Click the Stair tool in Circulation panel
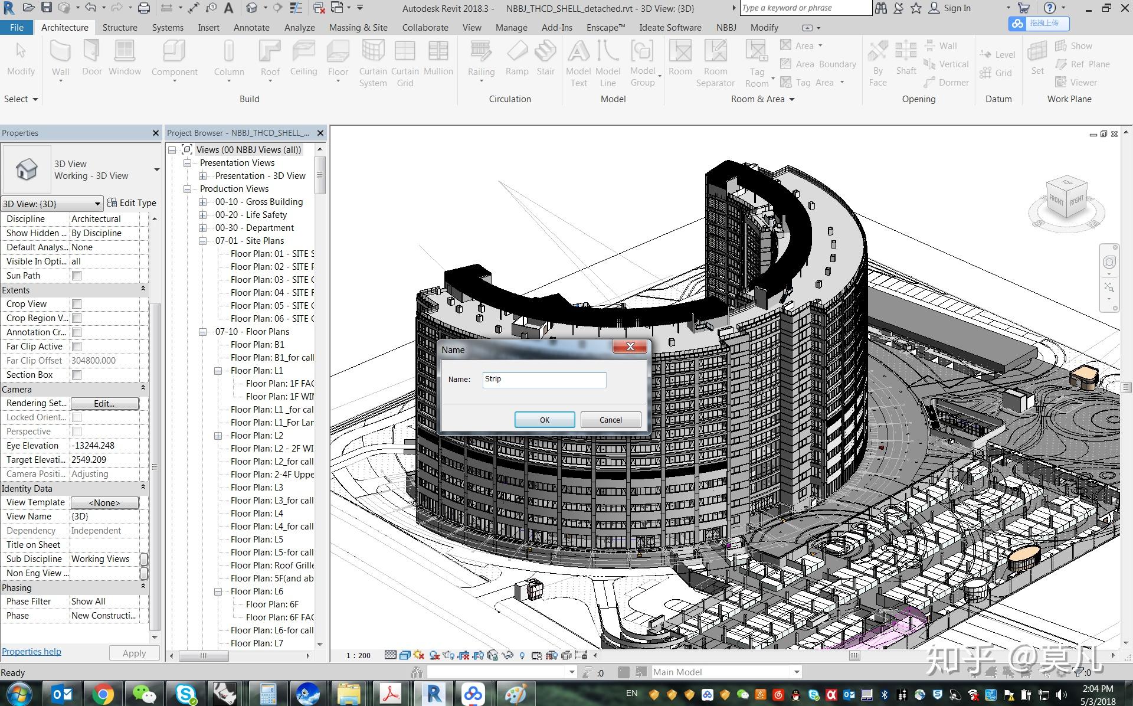Image resolution: width=1133 pixels, height=706 pixels. (545, 61)
